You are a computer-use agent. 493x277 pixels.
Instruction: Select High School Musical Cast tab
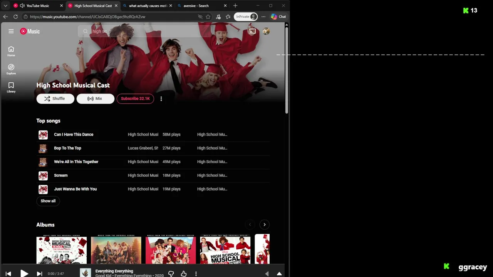coord(93,6)
